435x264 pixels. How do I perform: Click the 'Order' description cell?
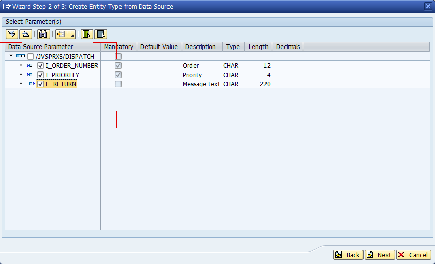pyautogui.click(x=190, y=66)
